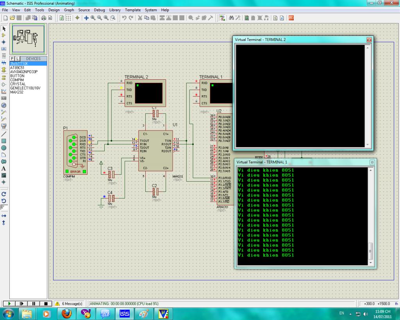Click the rotation angle input field
Image resolution: width=400 pixels, height=320 pixels.
[4, 207]
